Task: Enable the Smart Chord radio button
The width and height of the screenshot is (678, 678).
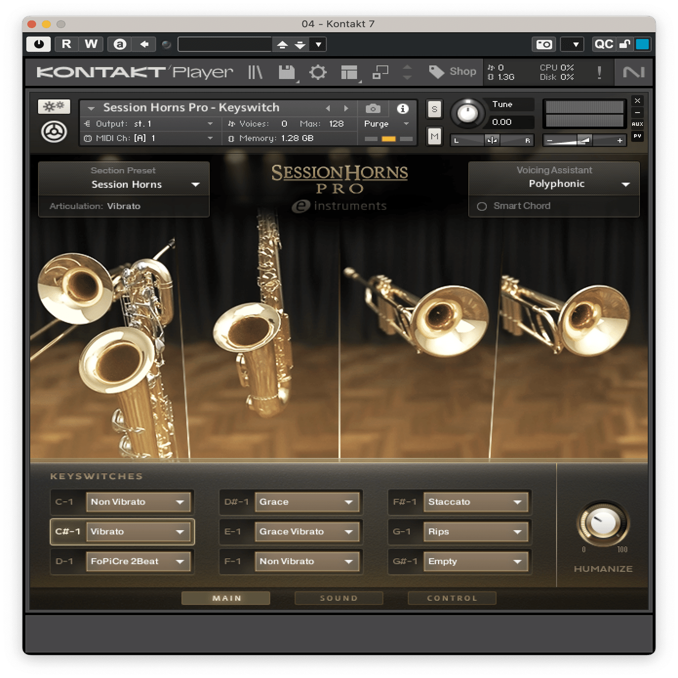Action: pos(482,206)
